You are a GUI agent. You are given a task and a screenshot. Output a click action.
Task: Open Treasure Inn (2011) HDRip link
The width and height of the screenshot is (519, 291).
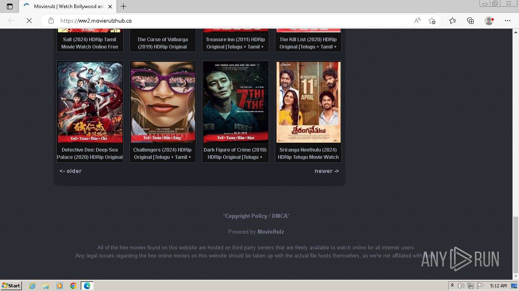235,43
